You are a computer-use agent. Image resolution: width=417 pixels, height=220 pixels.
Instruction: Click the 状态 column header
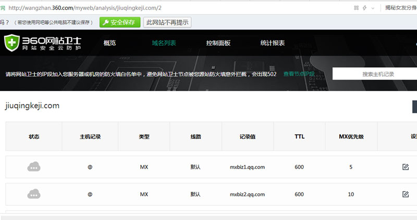[34, 137]
